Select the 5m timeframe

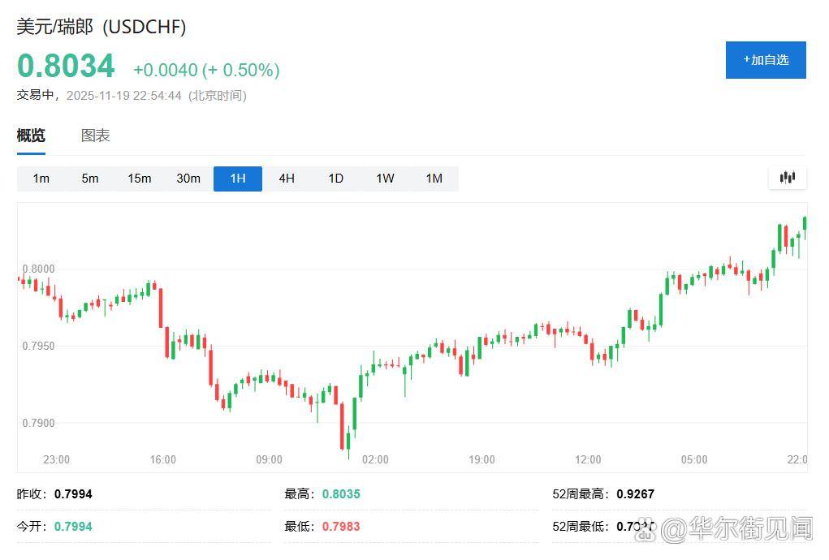pos(90,179)
